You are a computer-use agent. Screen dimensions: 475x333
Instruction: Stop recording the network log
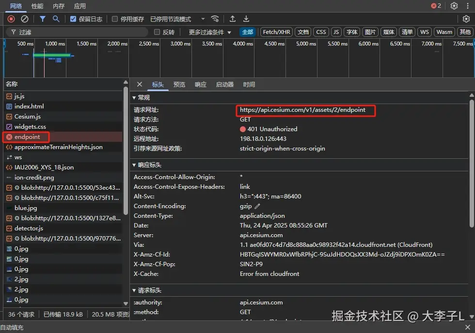point(11,18)
